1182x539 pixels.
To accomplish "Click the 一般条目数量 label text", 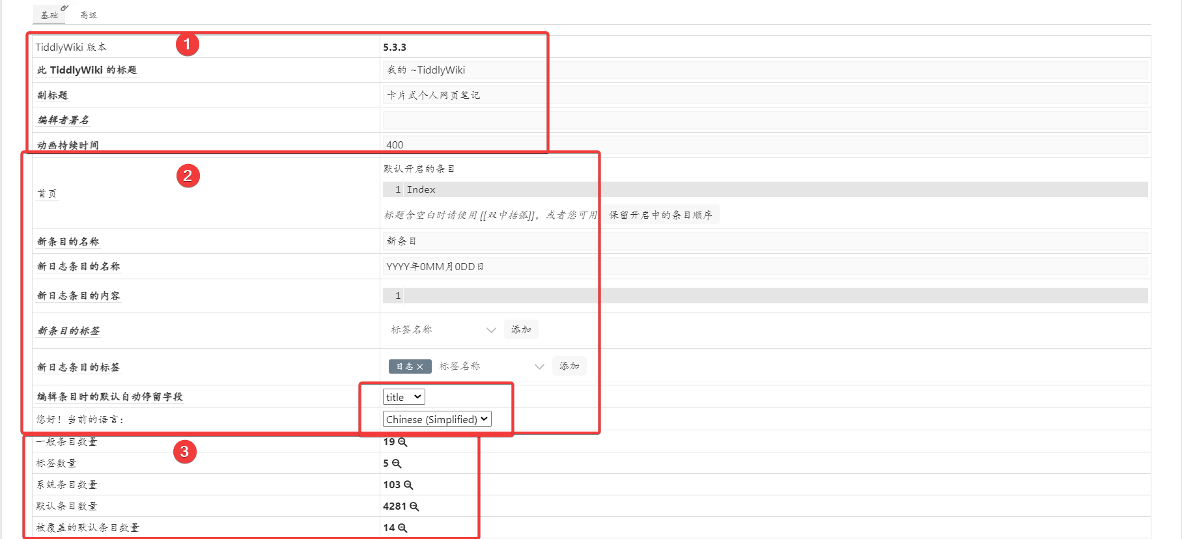I will [66, 442].
